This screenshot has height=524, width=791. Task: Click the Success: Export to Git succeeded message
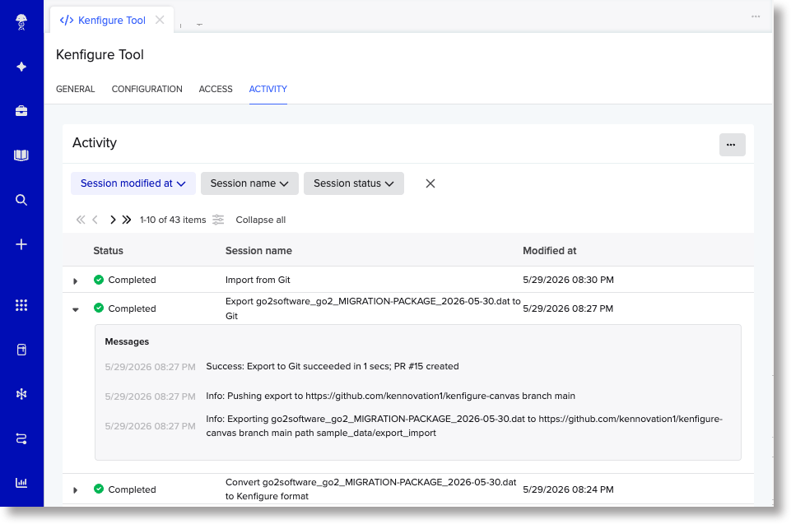(333, 366)
